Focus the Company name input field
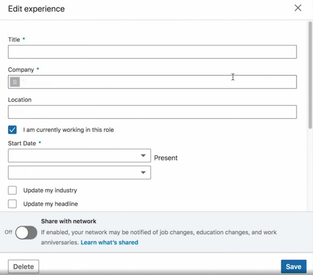The image size is (313, 275). (156, 82)
